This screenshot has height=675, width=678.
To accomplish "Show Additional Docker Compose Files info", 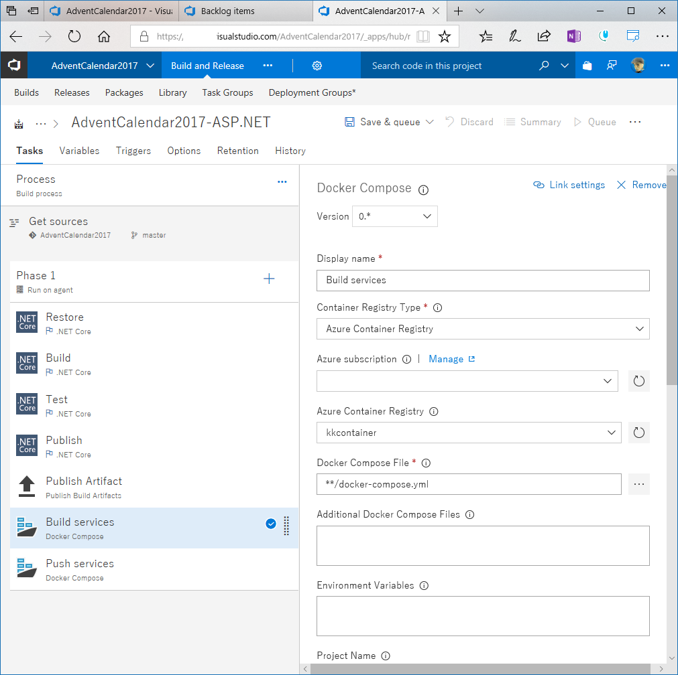I will 469,515.
